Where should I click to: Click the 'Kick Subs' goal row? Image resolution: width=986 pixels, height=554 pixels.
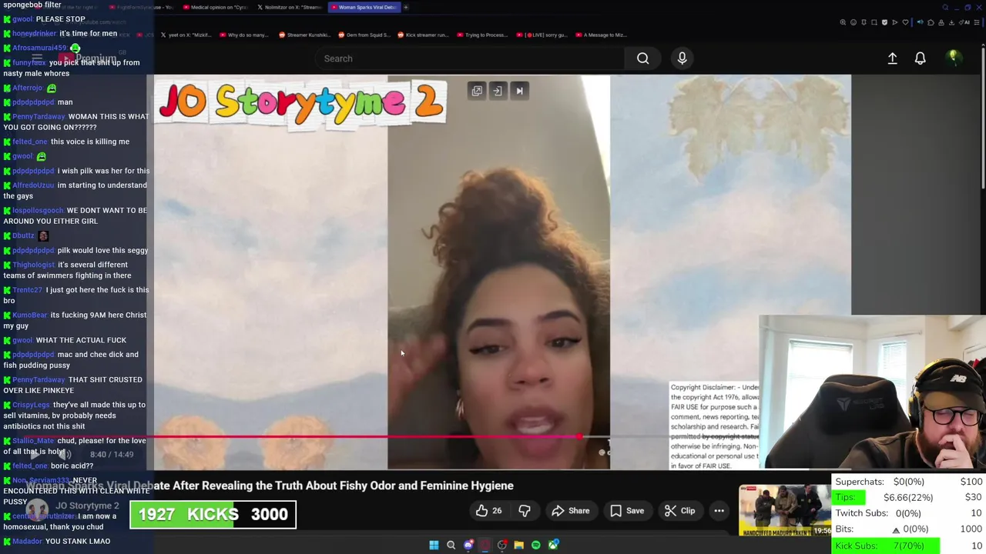pyautogui.click(x=909, y=546)
